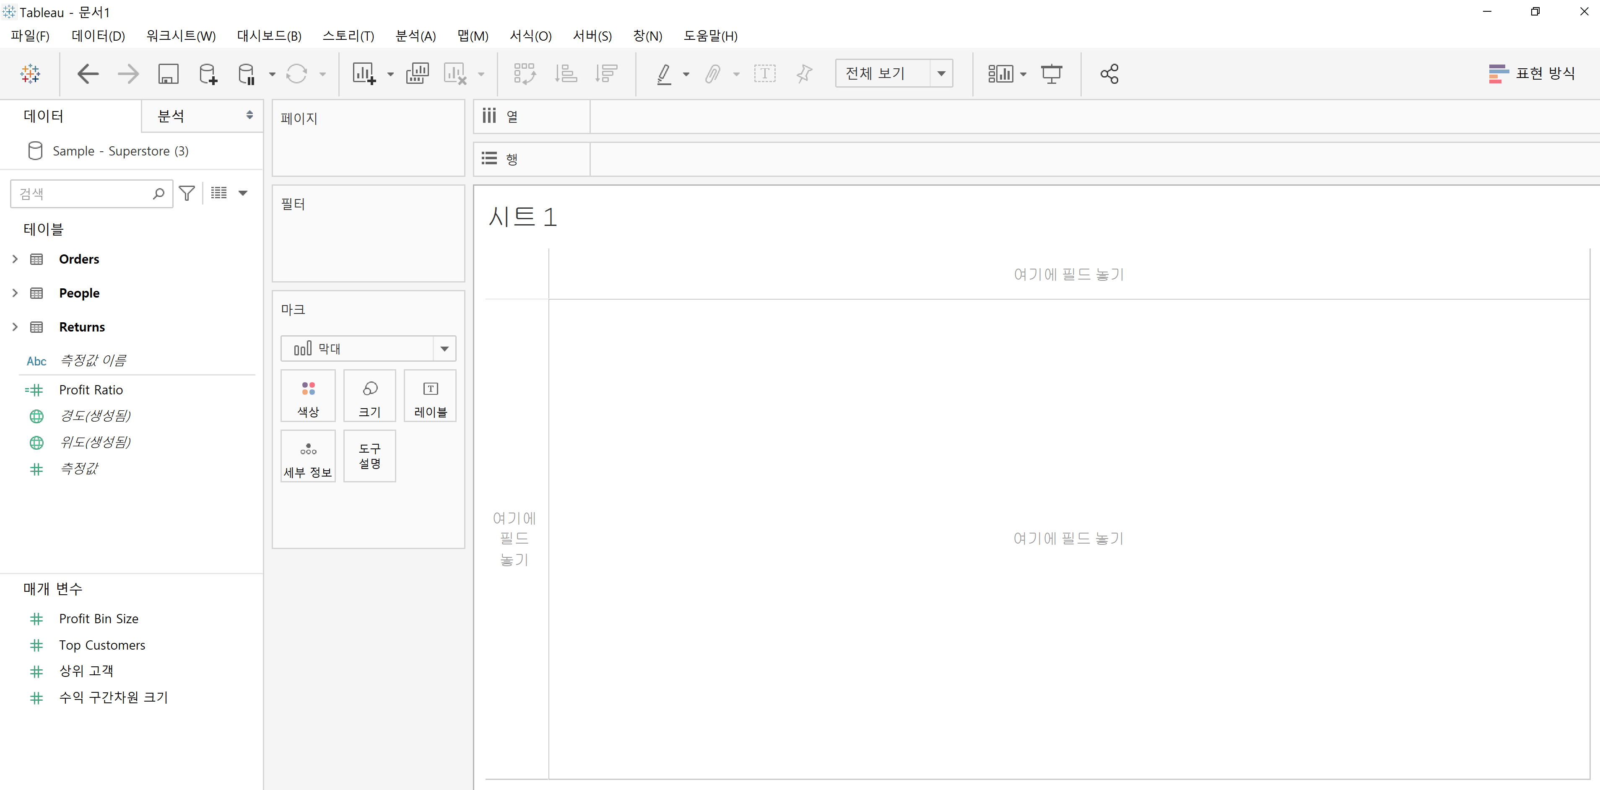The width and height of the screenshot is (1600, 790).
Task: Click the Share workbook icon
Action: [1109, 74]
